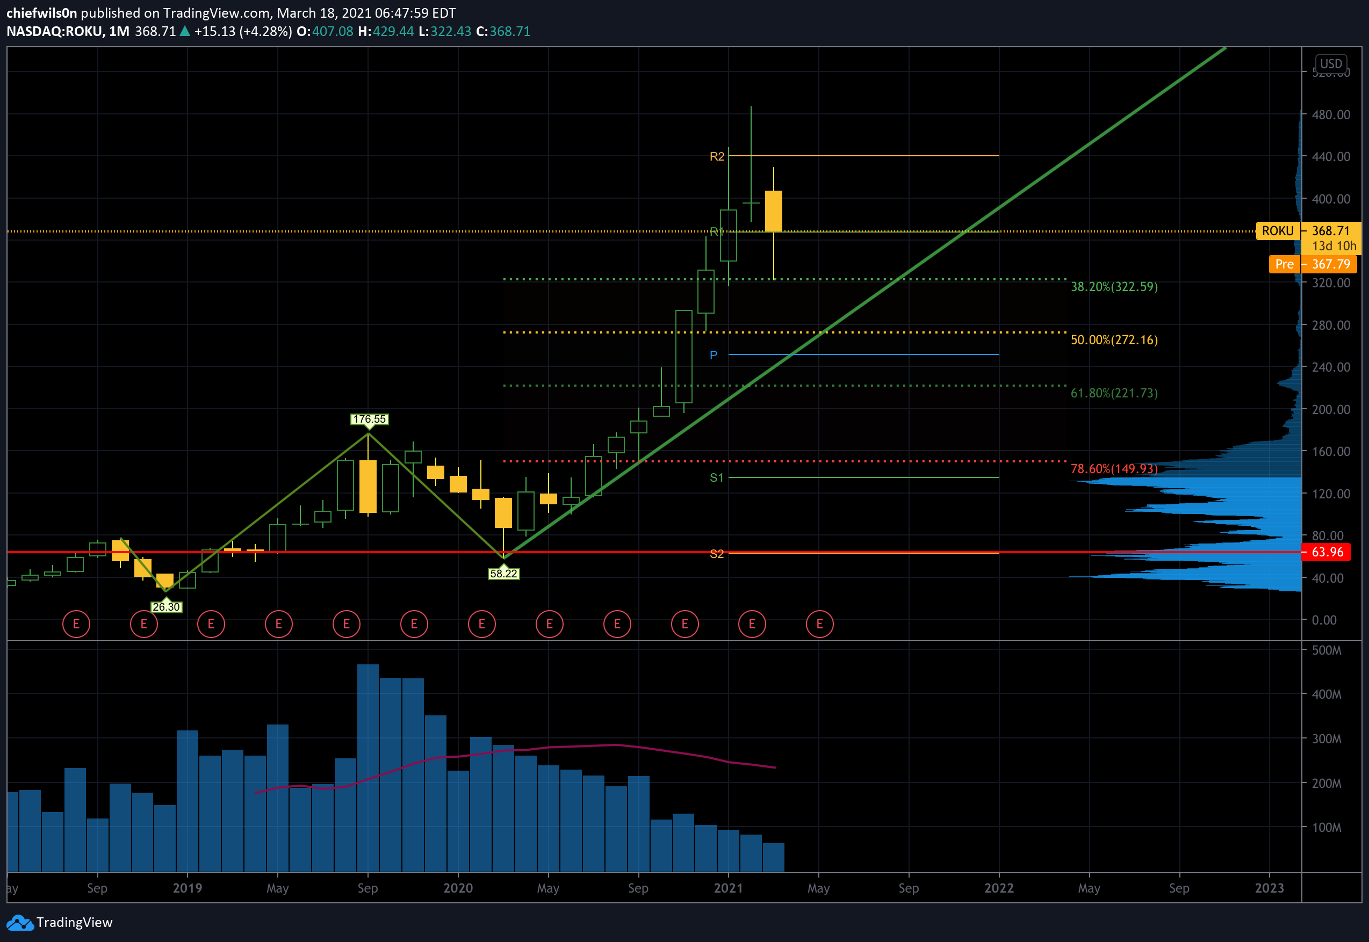Click the low value L:322.43
The image size is (1369, 942).
tap(445, 31)
